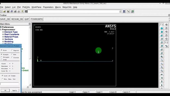
Task: Click the printer Image Capture icon
Action: 15,11
